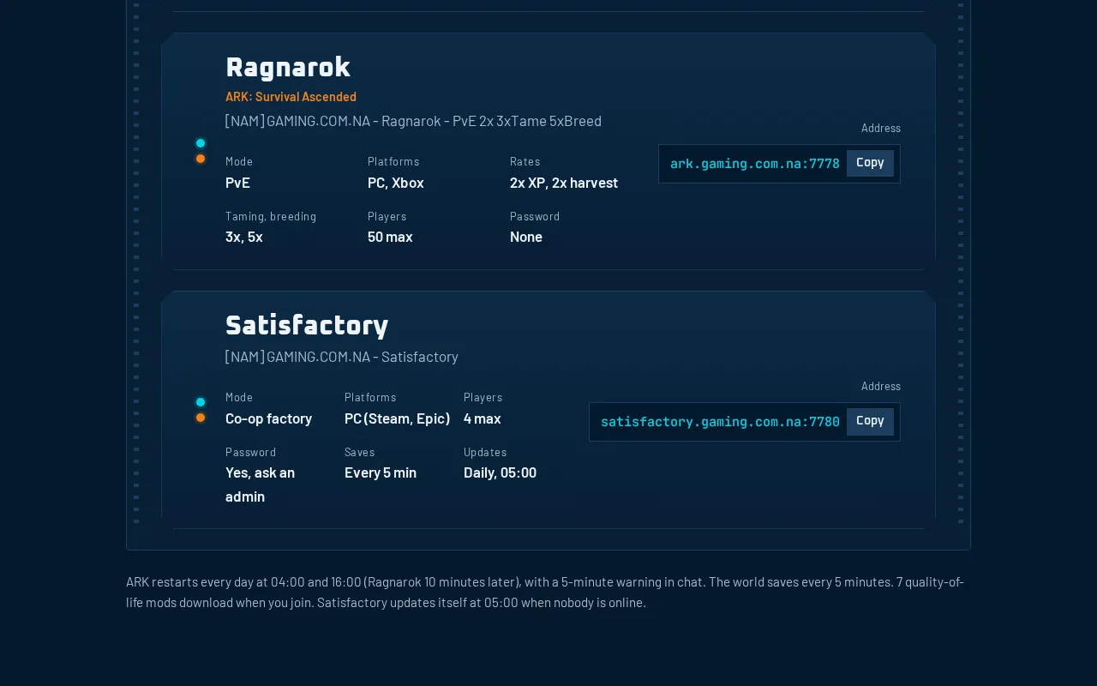Click the Saves label in Satisfactory card
This screenshot has height=686, width=1097.
coord(360,452)
